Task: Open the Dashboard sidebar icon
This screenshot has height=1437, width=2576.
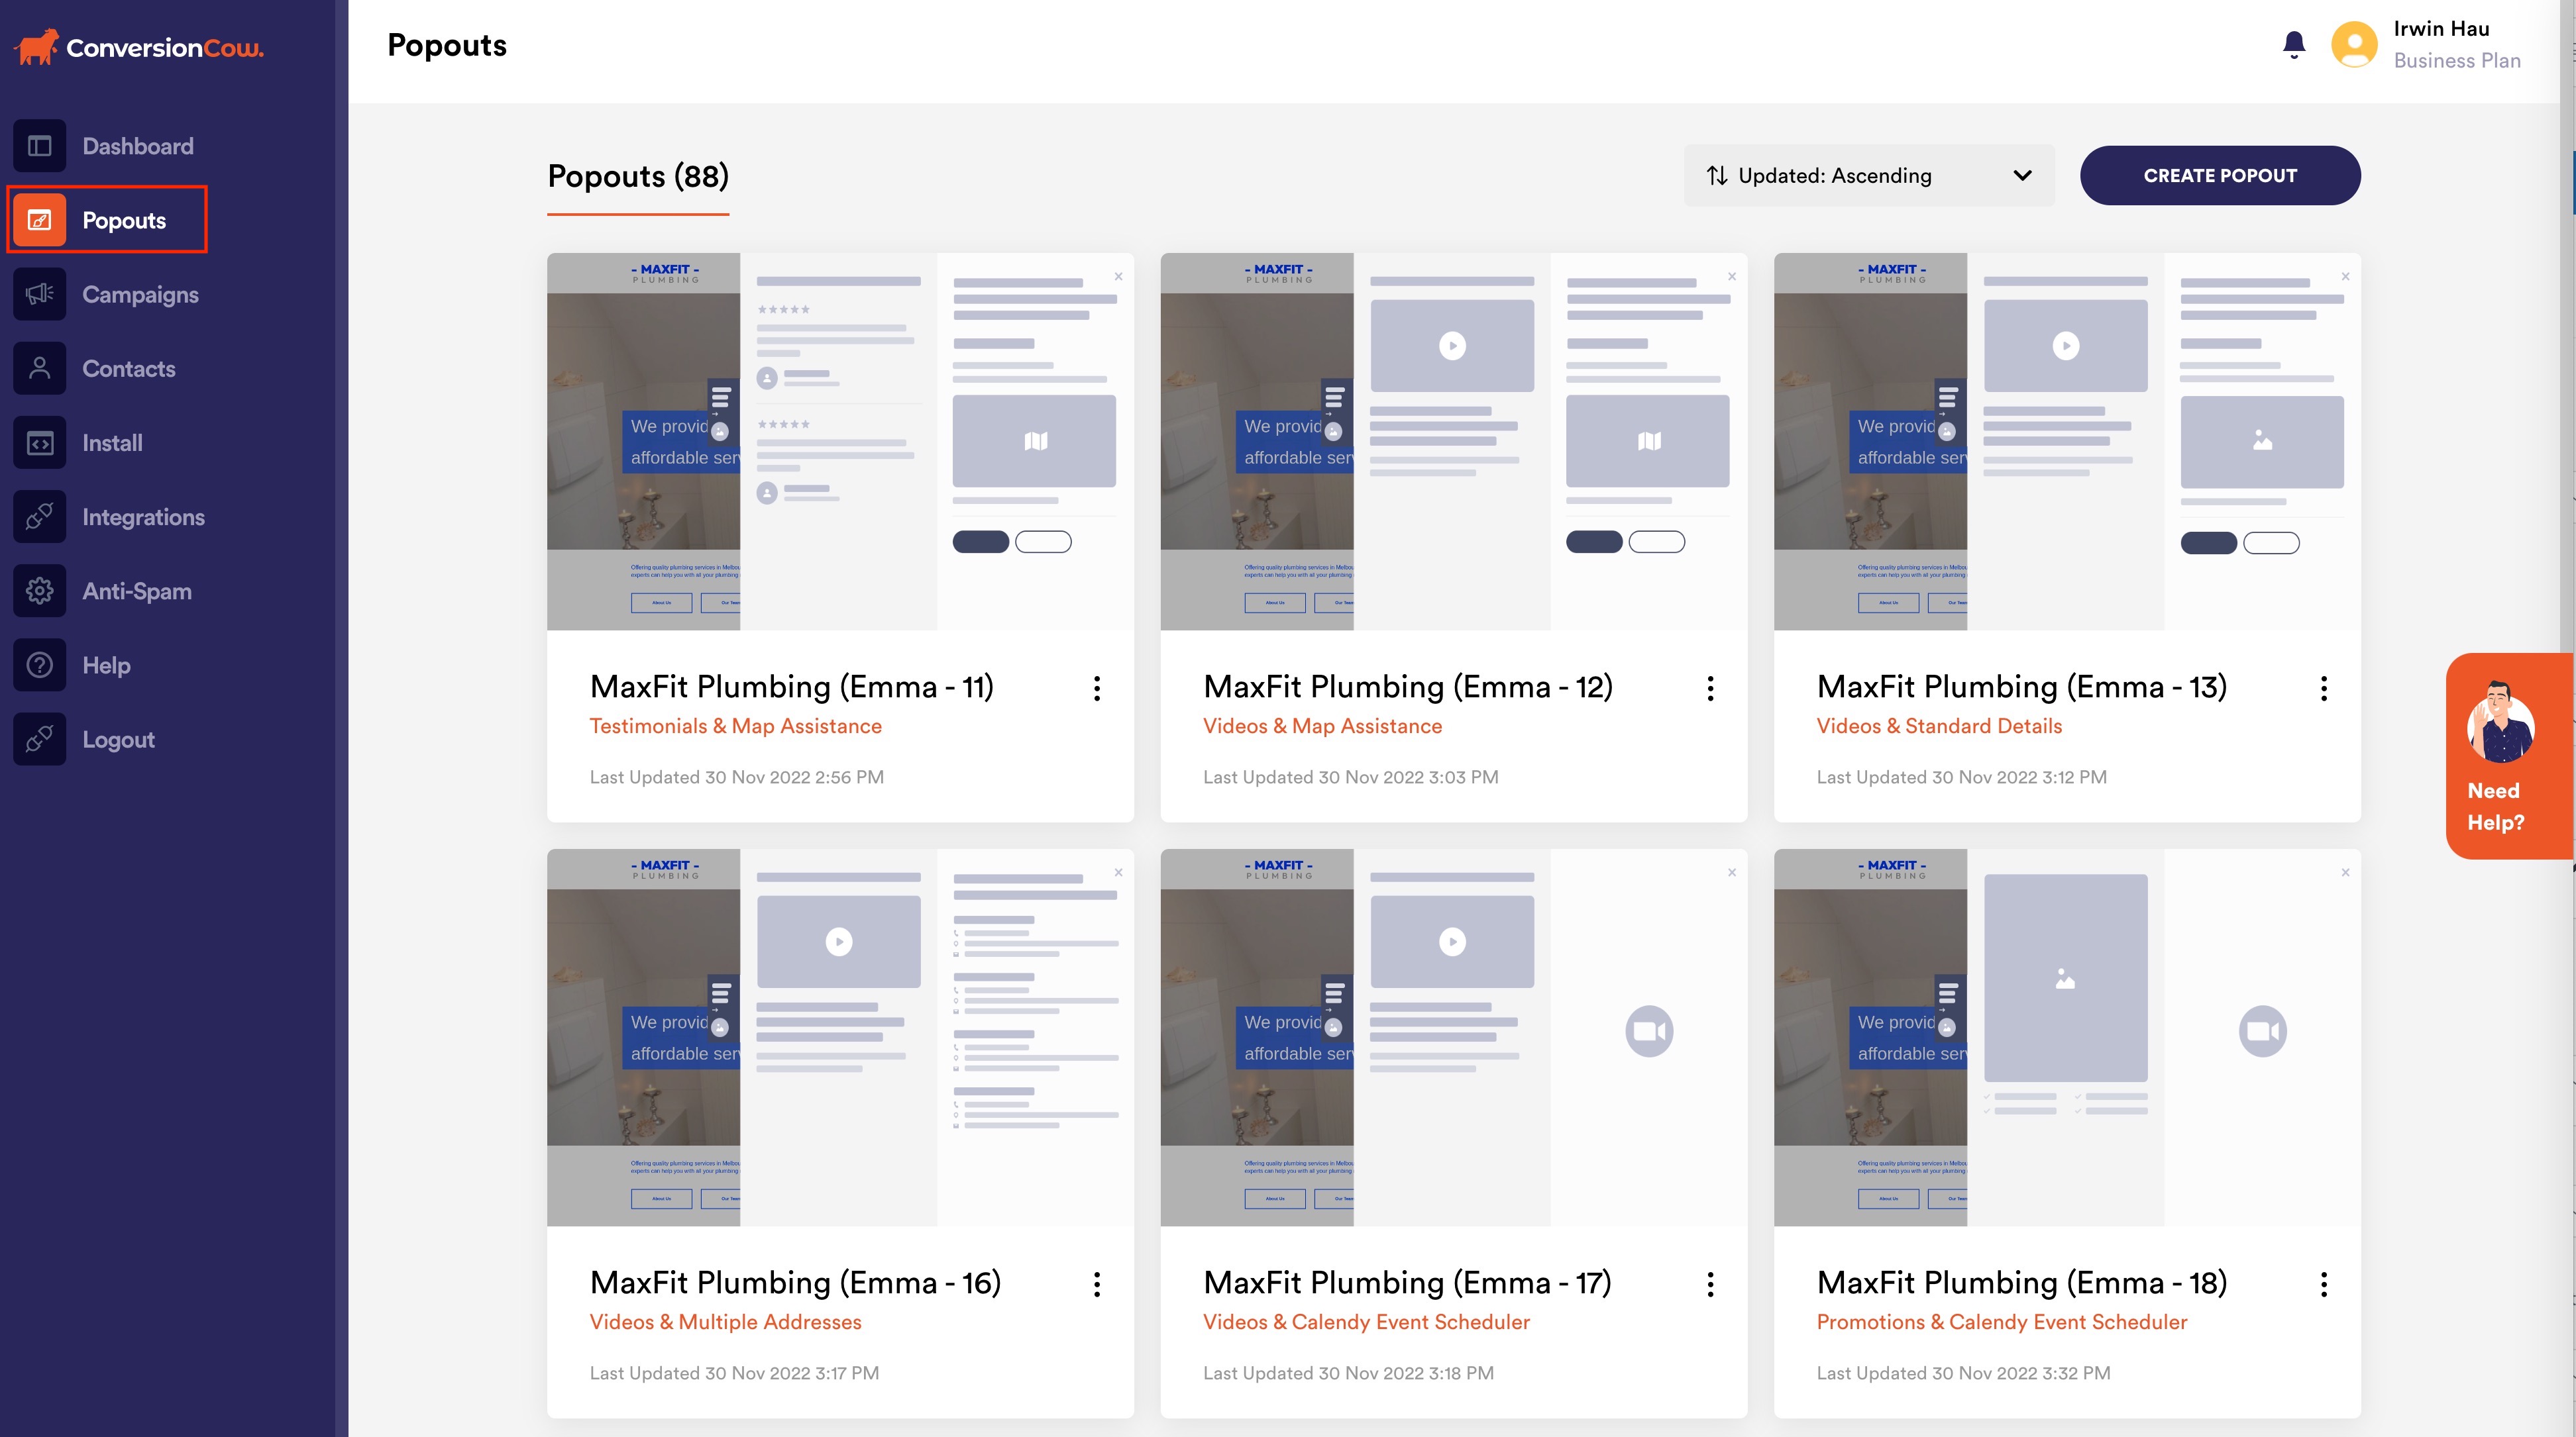Action: 40,146
